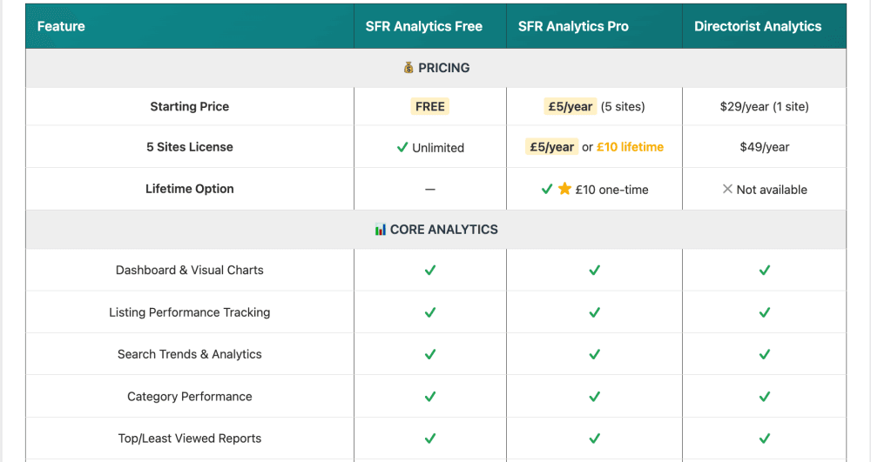Click the gold star icon in Lifetime Option row
Viewport: 871px width, 462px height.
[x=564, y=189]
